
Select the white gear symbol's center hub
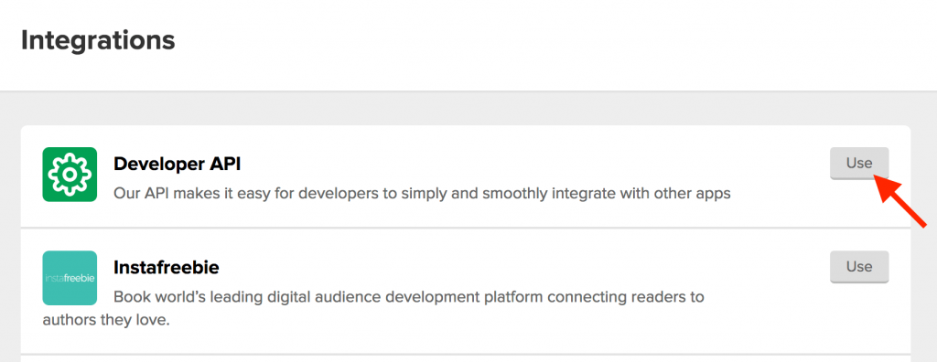[x=70, y=175]
